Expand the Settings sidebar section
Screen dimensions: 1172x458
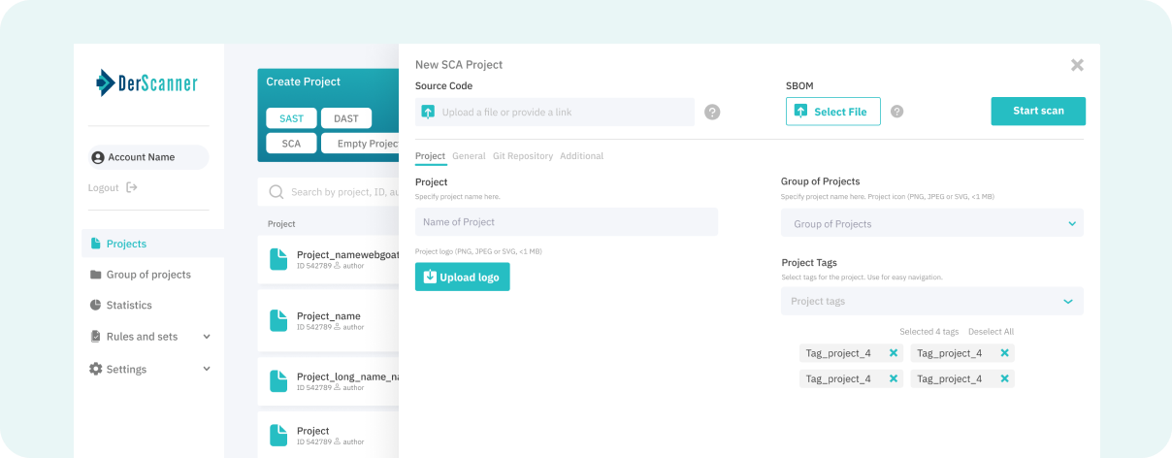(x=207, y=369)
